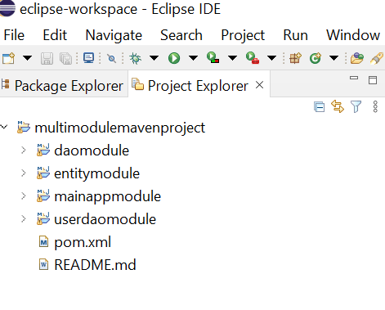The height and width of the screenshot is (310, 385).
Task: Open the Run dropdown arrow
Action: pos(193,58)
